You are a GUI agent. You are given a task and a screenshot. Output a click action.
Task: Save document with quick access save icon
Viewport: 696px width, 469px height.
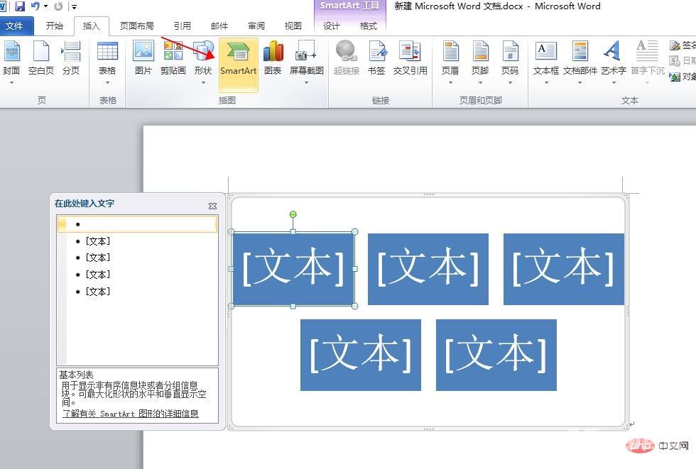(19, 6)
